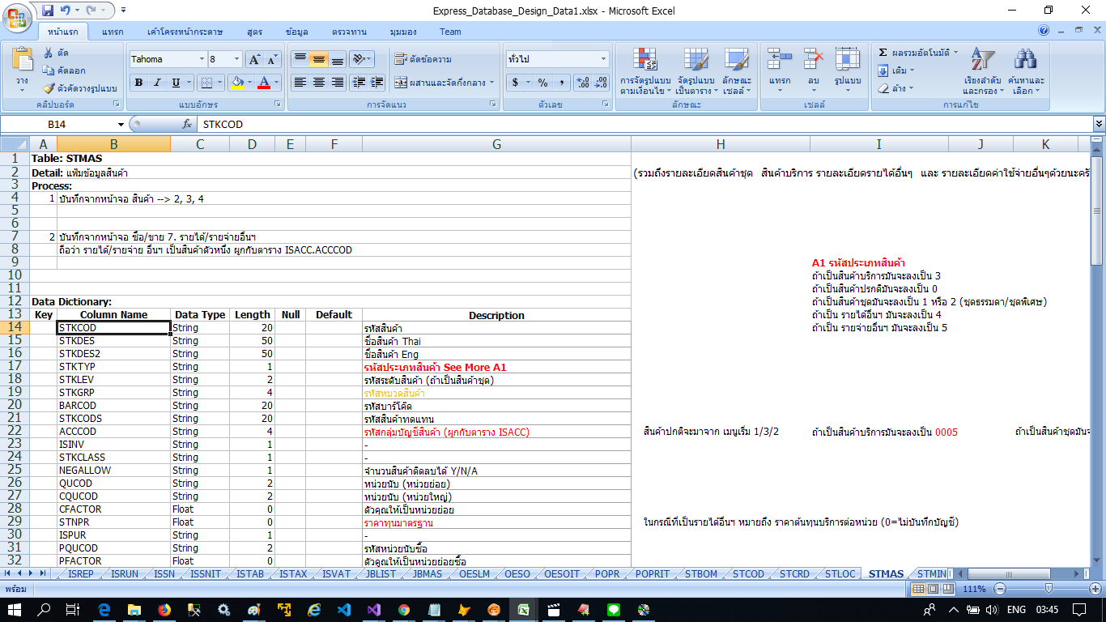This screenshot has height=622, width=1106.
Task: Click the 111% zoom level button
Action: 974,589
